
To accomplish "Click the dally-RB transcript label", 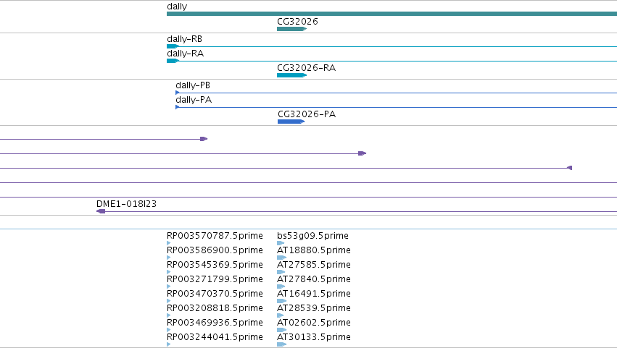I will pyautogui.click(x=185, y=39).
